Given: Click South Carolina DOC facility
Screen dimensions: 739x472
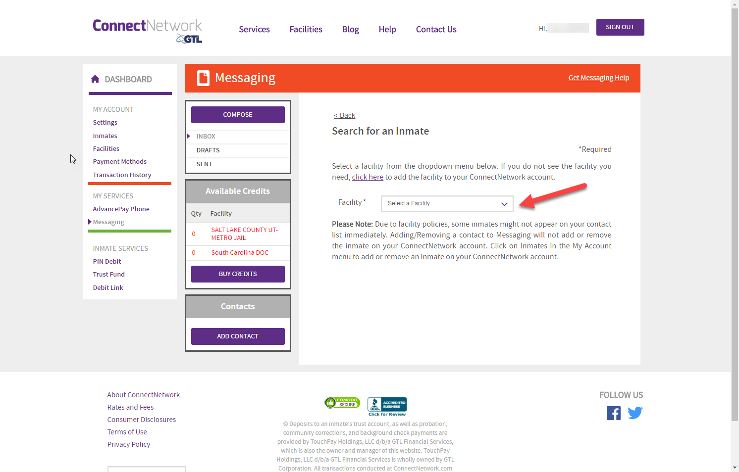Looking at the screenshot, I should tap(240, 253).
